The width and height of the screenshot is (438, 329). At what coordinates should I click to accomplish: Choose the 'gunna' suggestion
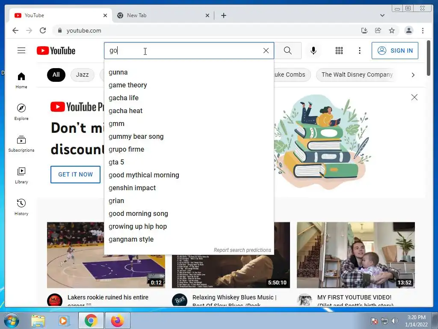click(189, 72)
